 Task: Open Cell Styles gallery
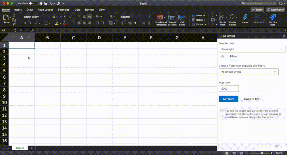coord(182,20)
